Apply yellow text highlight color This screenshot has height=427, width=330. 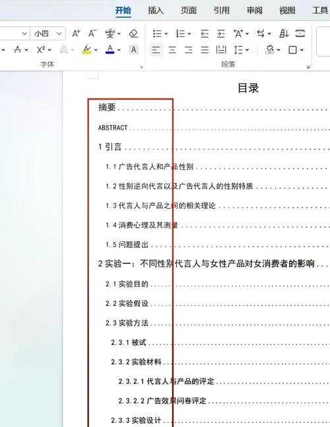tap(86, 50)
